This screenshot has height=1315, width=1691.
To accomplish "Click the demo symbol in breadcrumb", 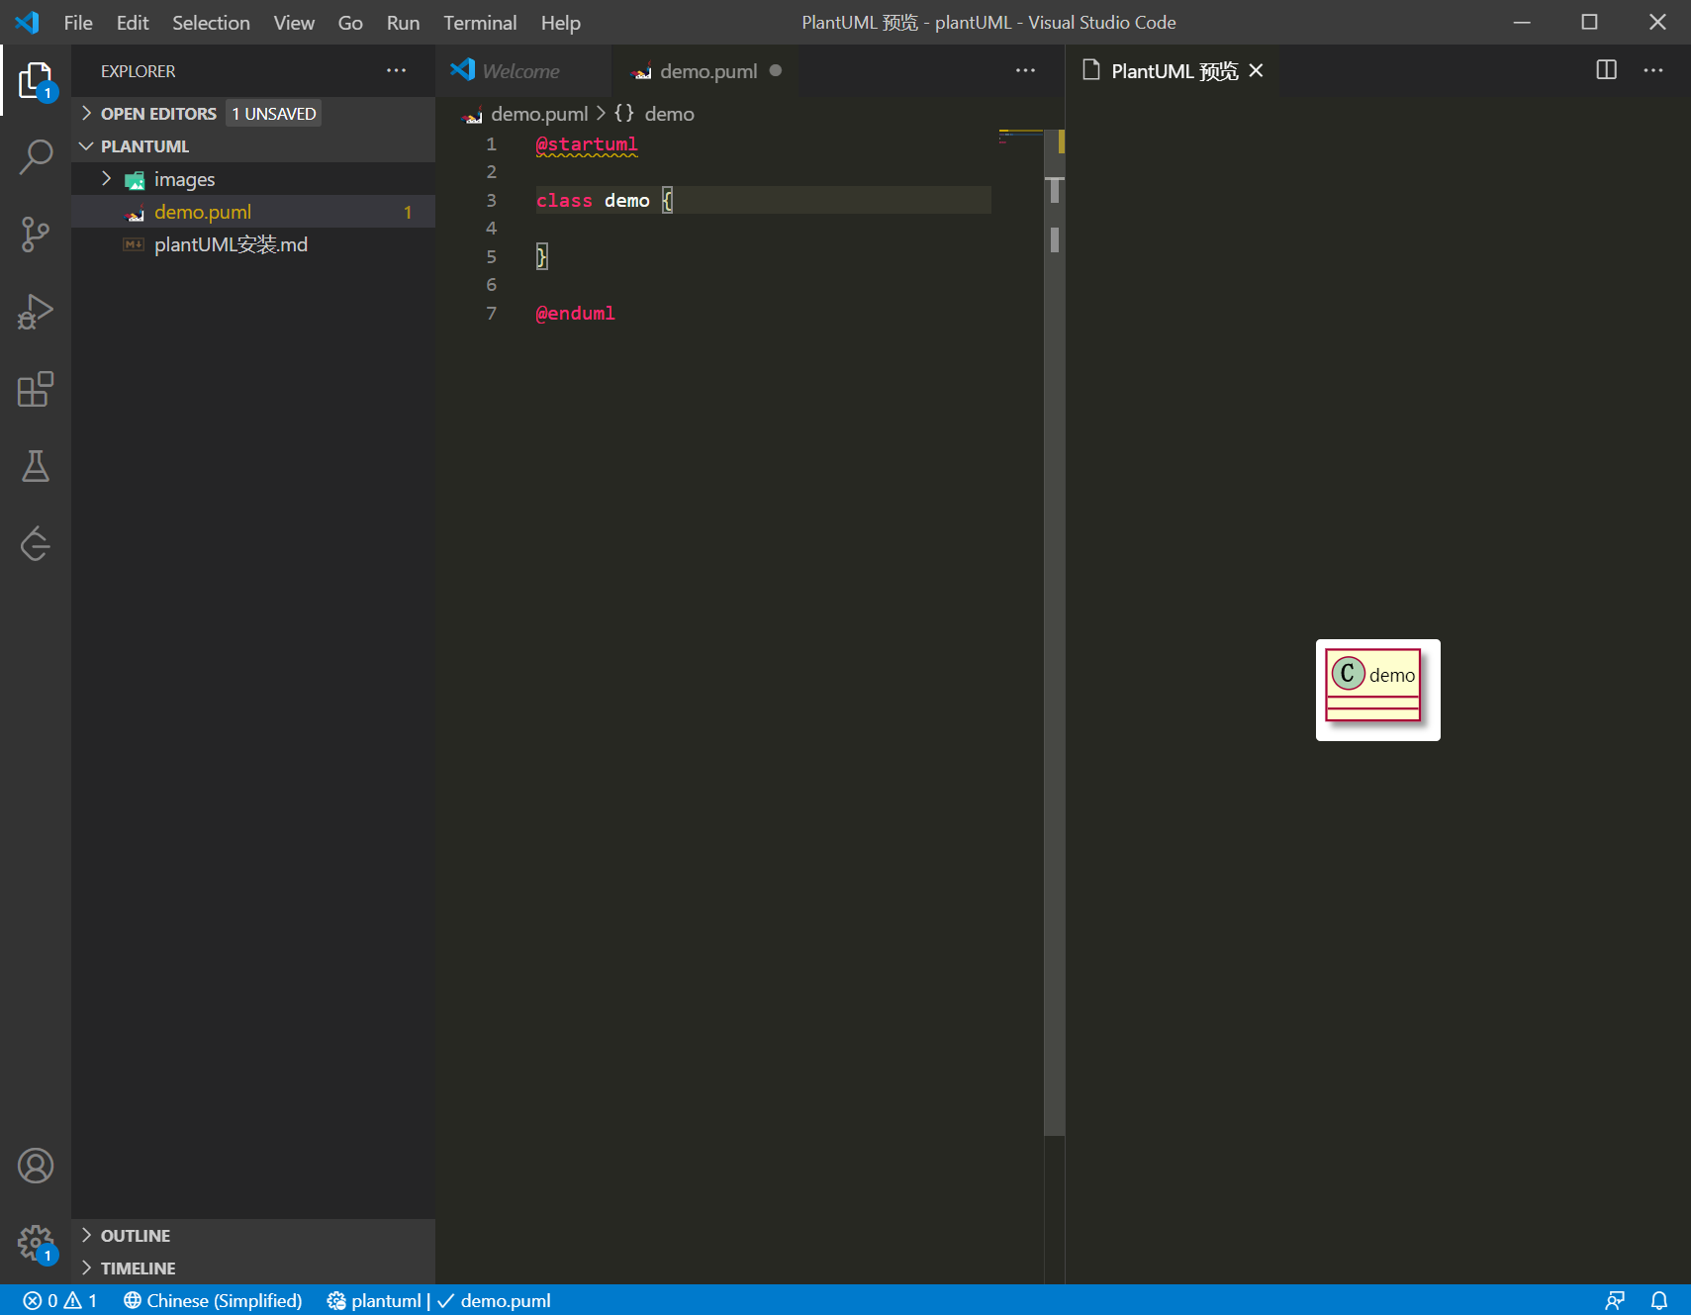I will coord(669,114).
